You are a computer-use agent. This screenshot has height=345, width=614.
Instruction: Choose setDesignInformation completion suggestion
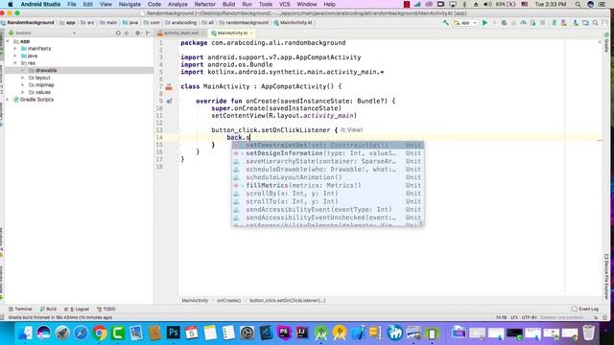(328, 153)
